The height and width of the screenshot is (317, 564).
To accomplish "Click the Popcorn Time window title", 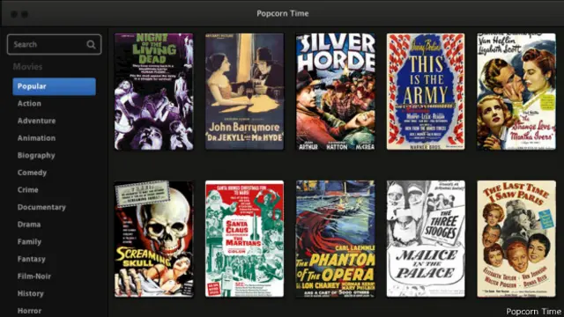I will 282,14.
